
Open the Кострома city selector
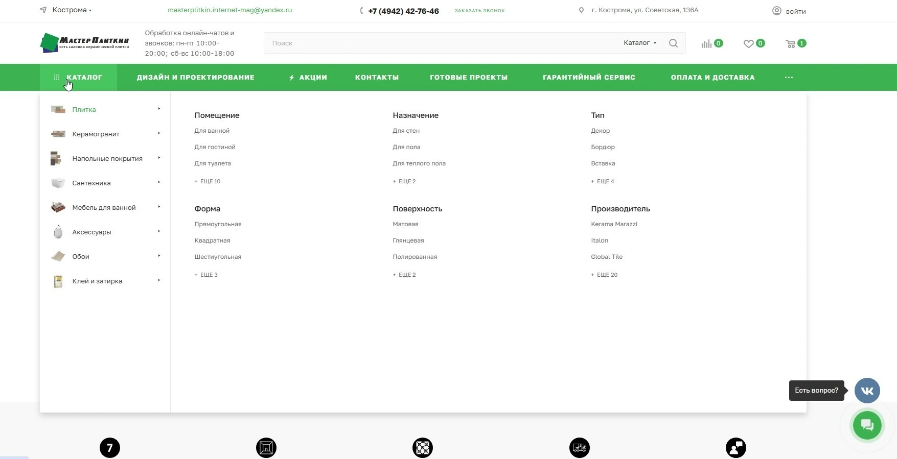71,10
